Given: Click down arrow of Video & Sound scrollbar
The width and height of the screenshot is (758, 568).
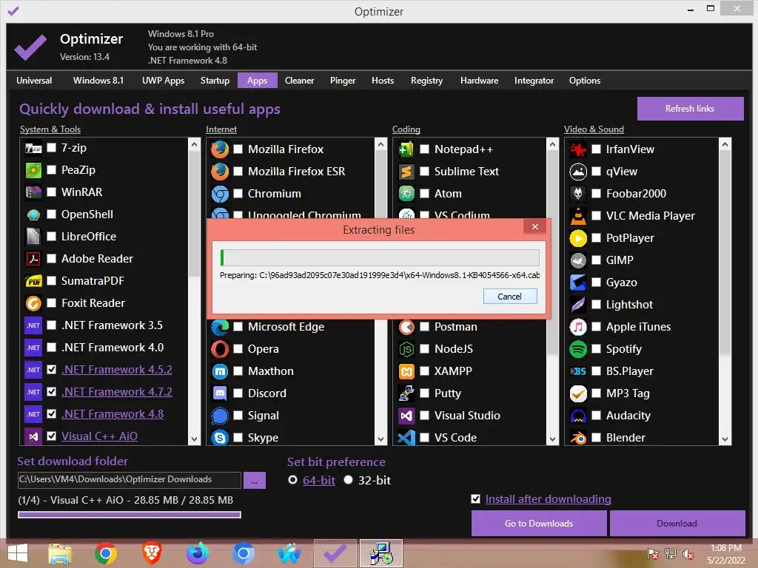Looking at the screenshot, I should [x=725, y=439].
